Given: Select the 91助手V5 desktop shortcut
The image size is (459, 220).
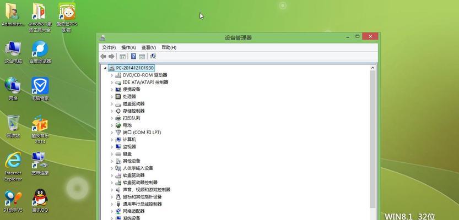Looking at the screenshot, I should point(13,201).
